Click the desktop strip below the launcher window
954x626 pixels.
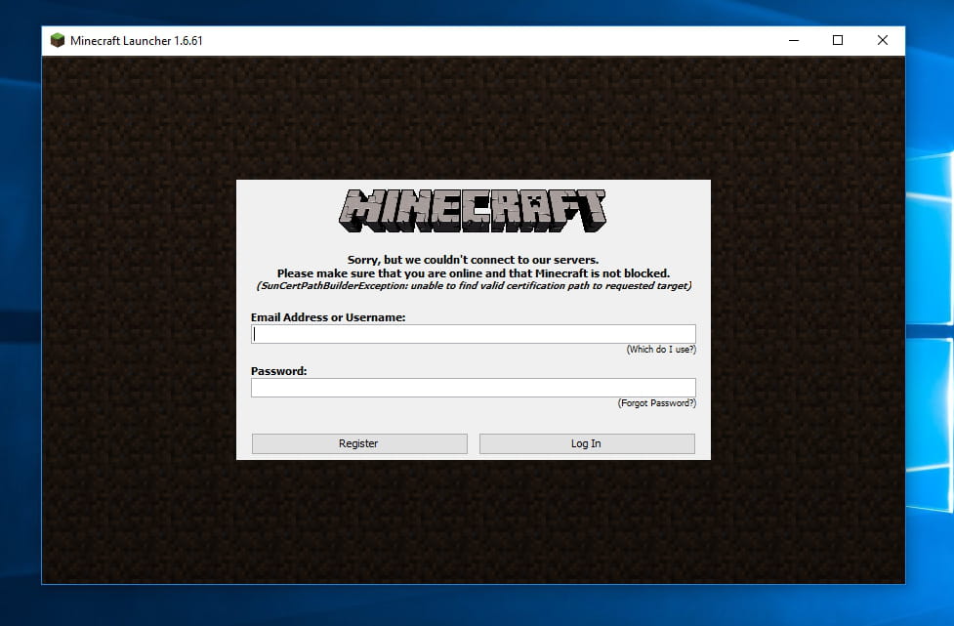(473, 605)
